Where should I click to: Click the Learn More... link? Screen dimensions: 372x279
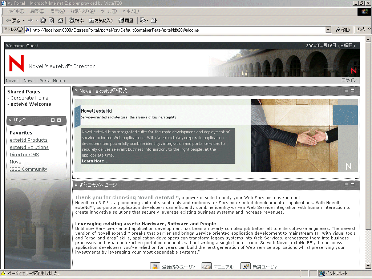tap(95, 161)
